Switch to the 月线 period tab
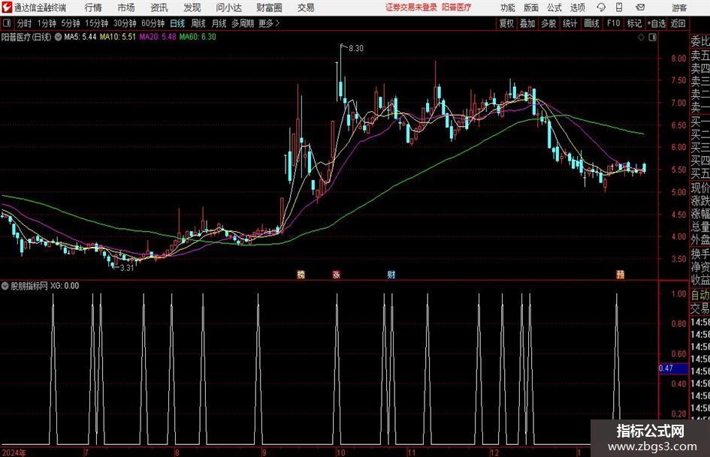Image resolution: width=710 pixels, height=457 pixels. (219, 23)
